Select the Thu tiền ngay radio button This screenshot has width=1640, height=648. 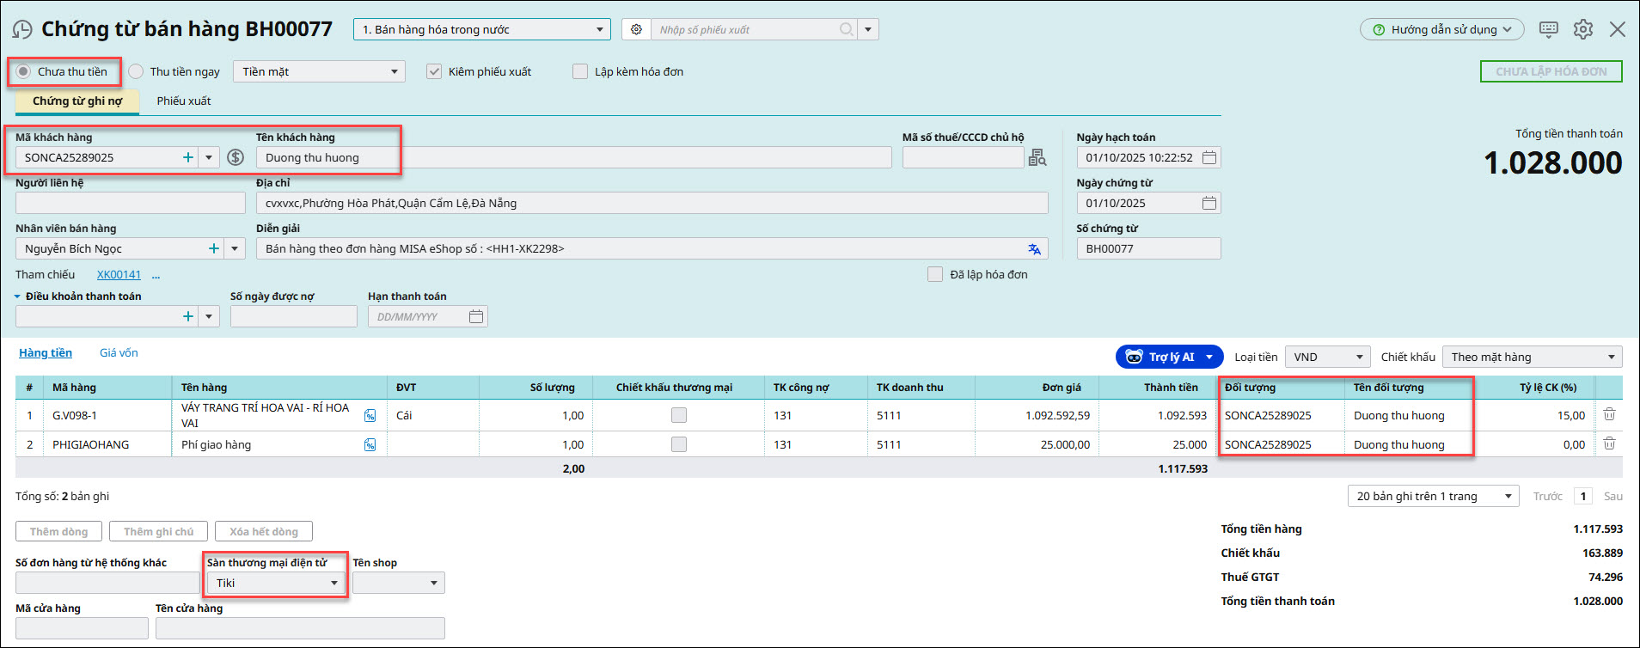click(137, 71)
